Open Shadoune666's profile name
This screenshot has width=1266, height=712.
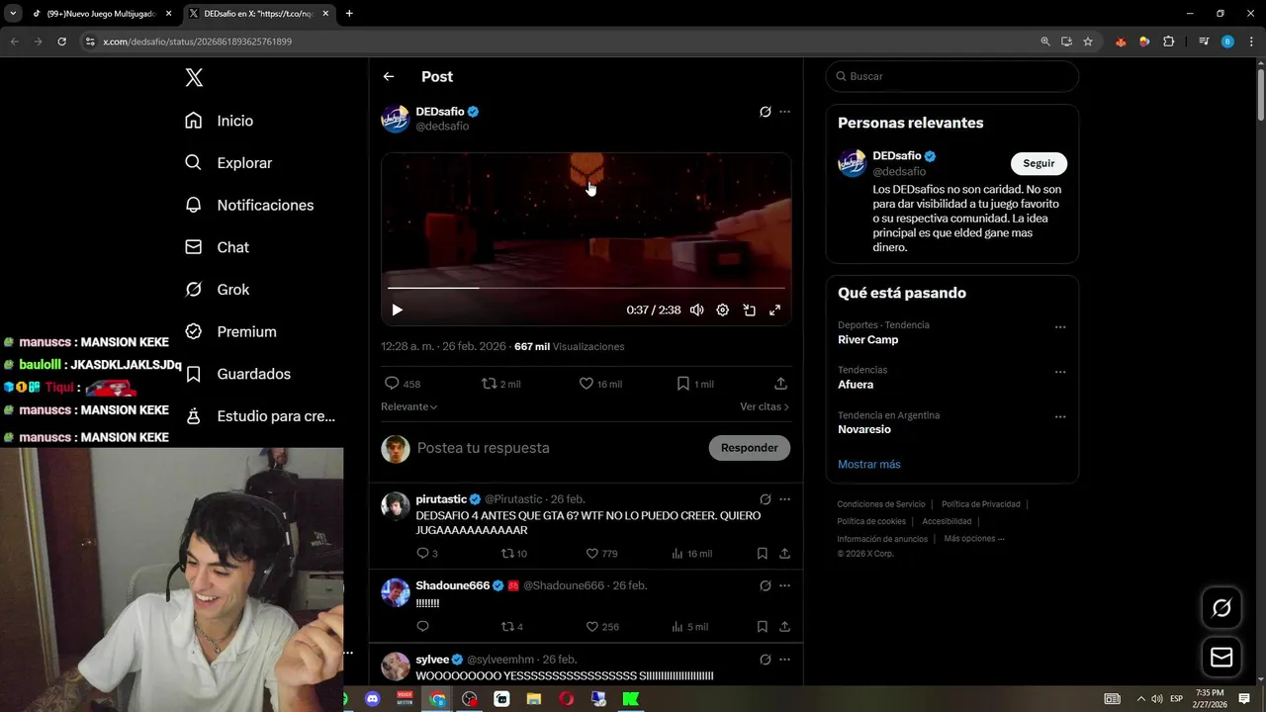point(453,585)
